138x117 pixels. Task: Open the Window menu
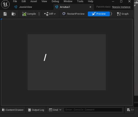tap(68, 1)
